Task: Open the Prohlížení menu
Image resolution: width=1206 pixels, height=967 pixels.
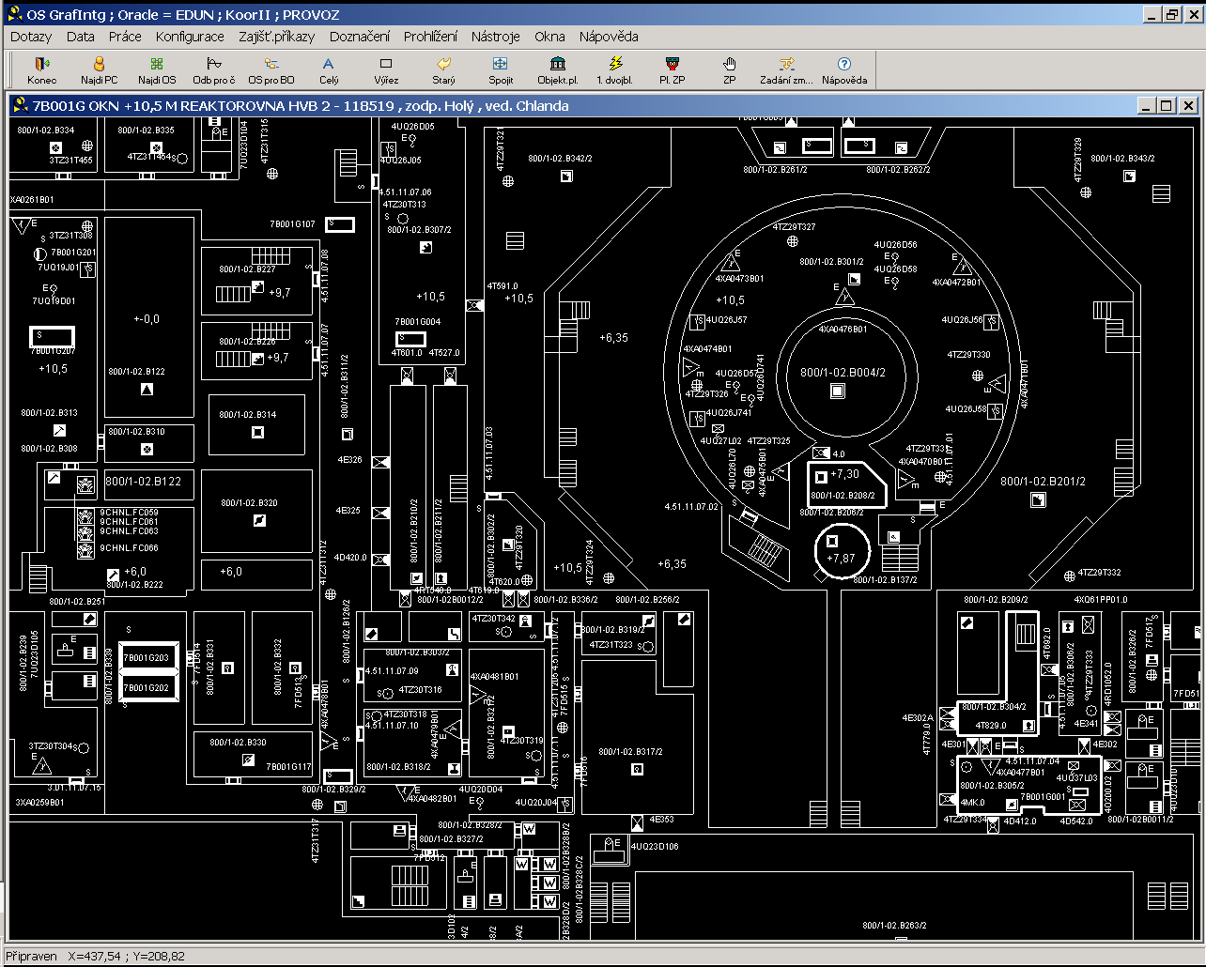Action: (430, 37)
